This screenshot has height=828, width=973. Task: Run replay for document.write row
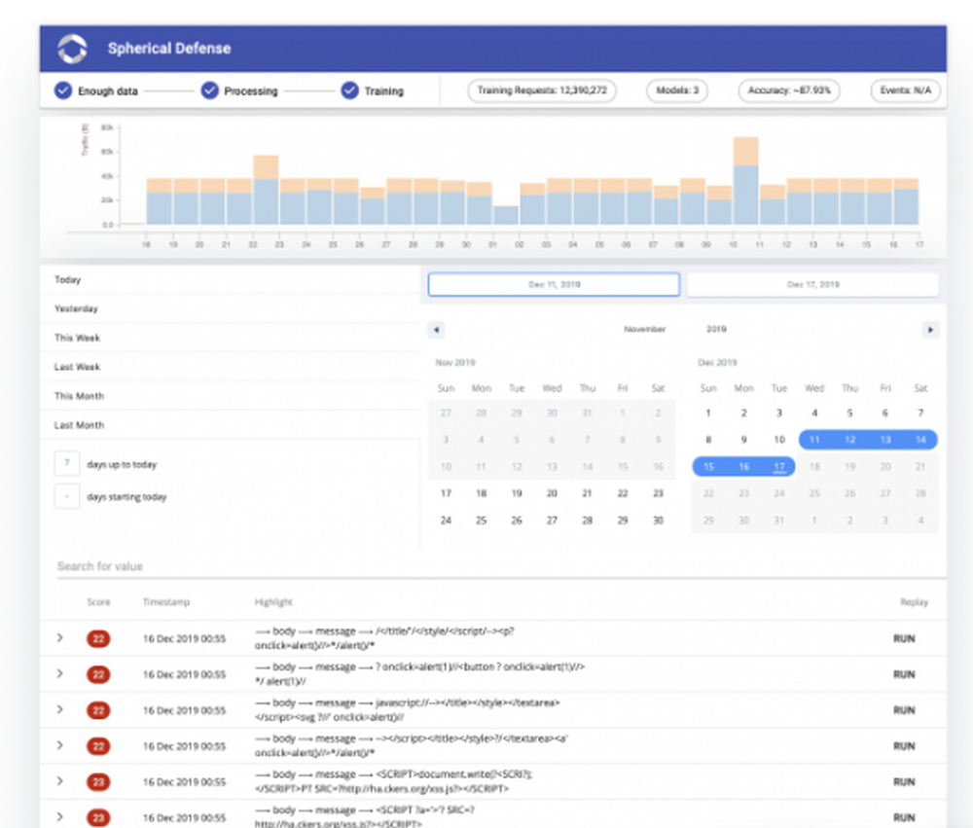coord(904,782)
